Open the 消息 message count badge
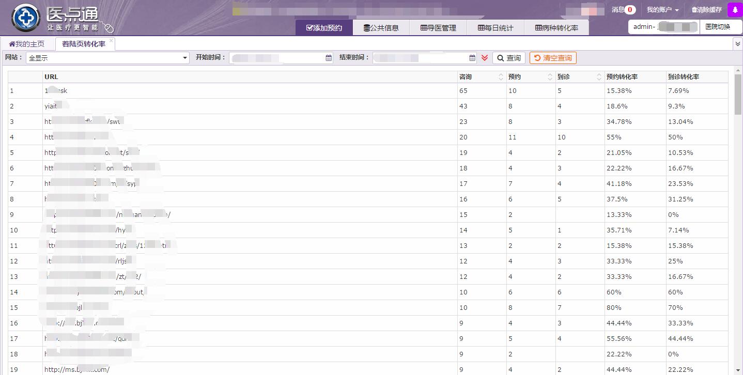Viewport: 743px width, 375px height. click(630, 10)
